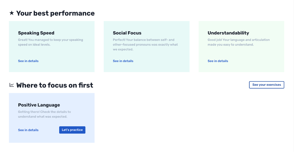
Task: Click the Let's practice button
Action: pos(72,130)
